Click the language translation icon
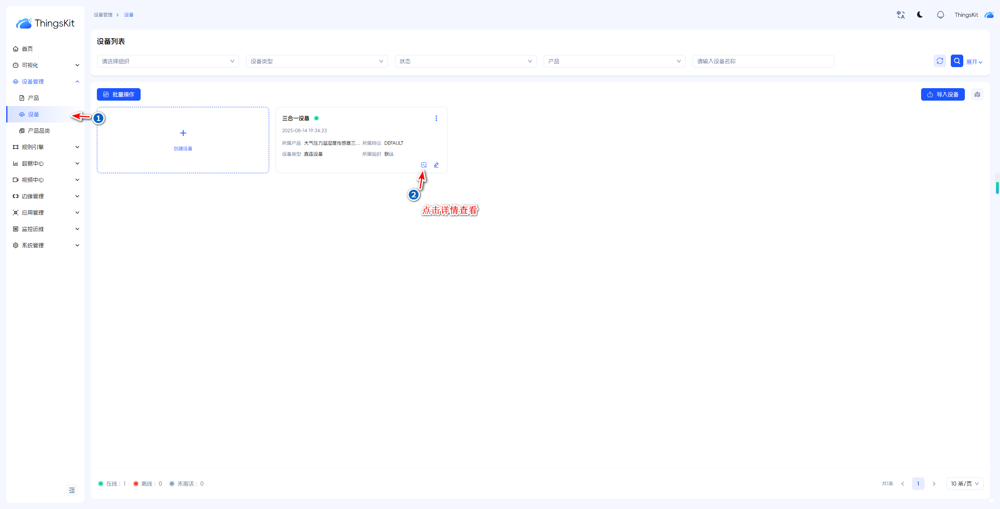 (900, 15)
